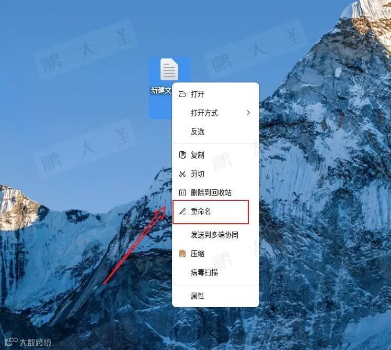Select 发送到多端协同 menu entry
Image resolution: width=391 pixels, height=350 pixels.
coord(215,235)
